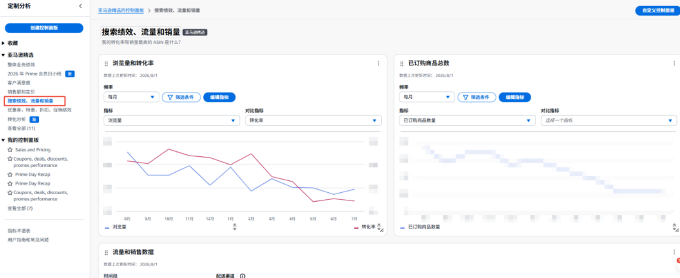The width and height of the screenshot is (680, 278).
Task: Click 编辑指标 in 浏览量和转化率 card
Action: point(219,97)
